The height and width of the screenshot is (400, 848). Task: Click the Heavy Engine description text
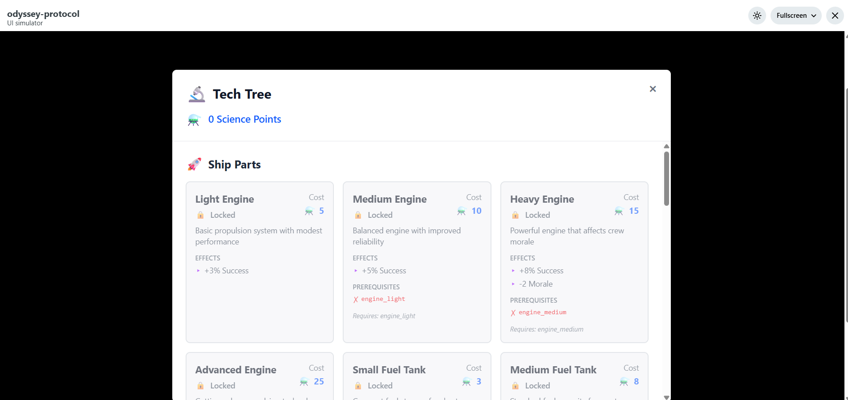[567, 236]
